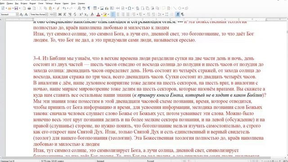Open the Save options dropdown arrow
This screenshot has height=162, width=288.
20,8
